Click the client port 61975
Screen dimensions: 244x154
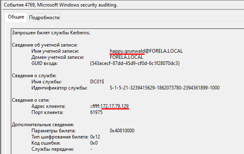pyautogui.click(x=96, y=112)
